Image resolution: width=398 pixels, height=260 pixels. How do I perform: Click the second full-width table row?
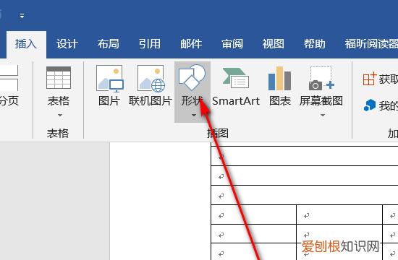[305, 175]
